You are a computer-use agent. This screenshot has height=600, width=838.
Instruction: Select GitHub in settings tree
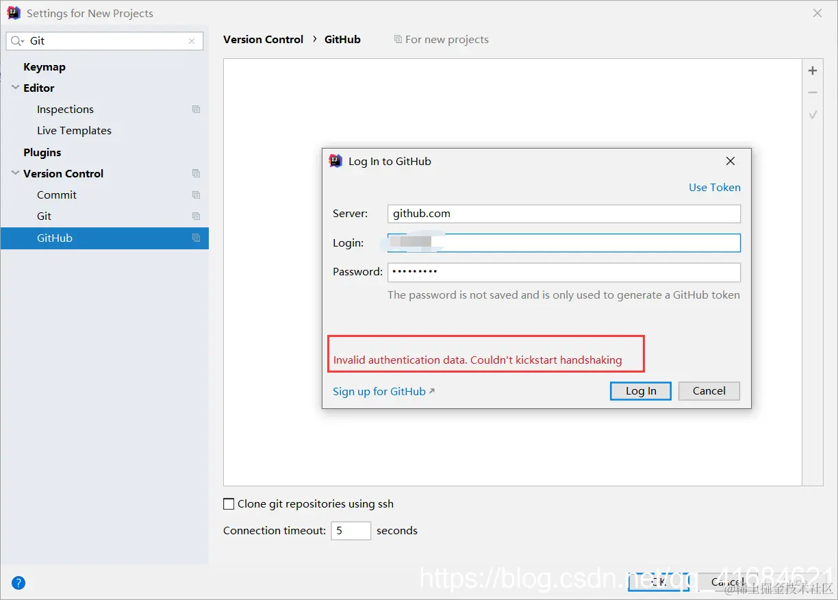pos(104,238)
